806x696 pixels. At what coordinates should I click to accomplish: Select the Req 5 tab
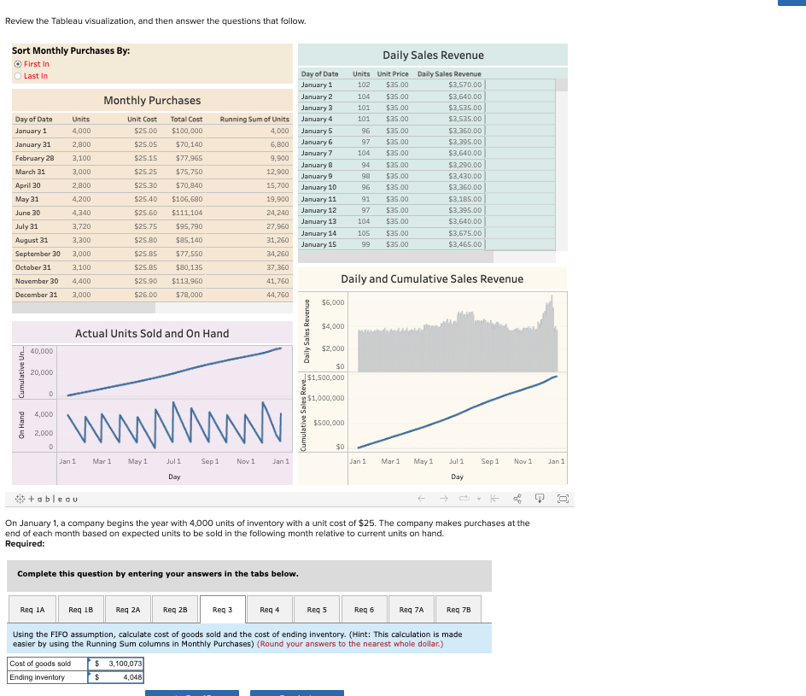pyautogui.click(x=315, y=609)
